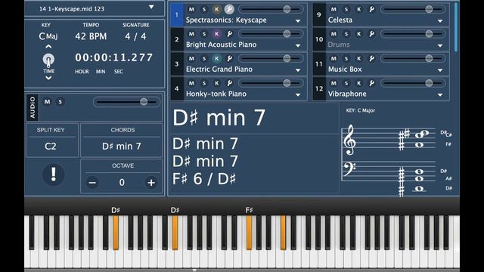Open wrench settings for Drums track
The width and height of the screenshot is (484, 272).
(371, 34)
